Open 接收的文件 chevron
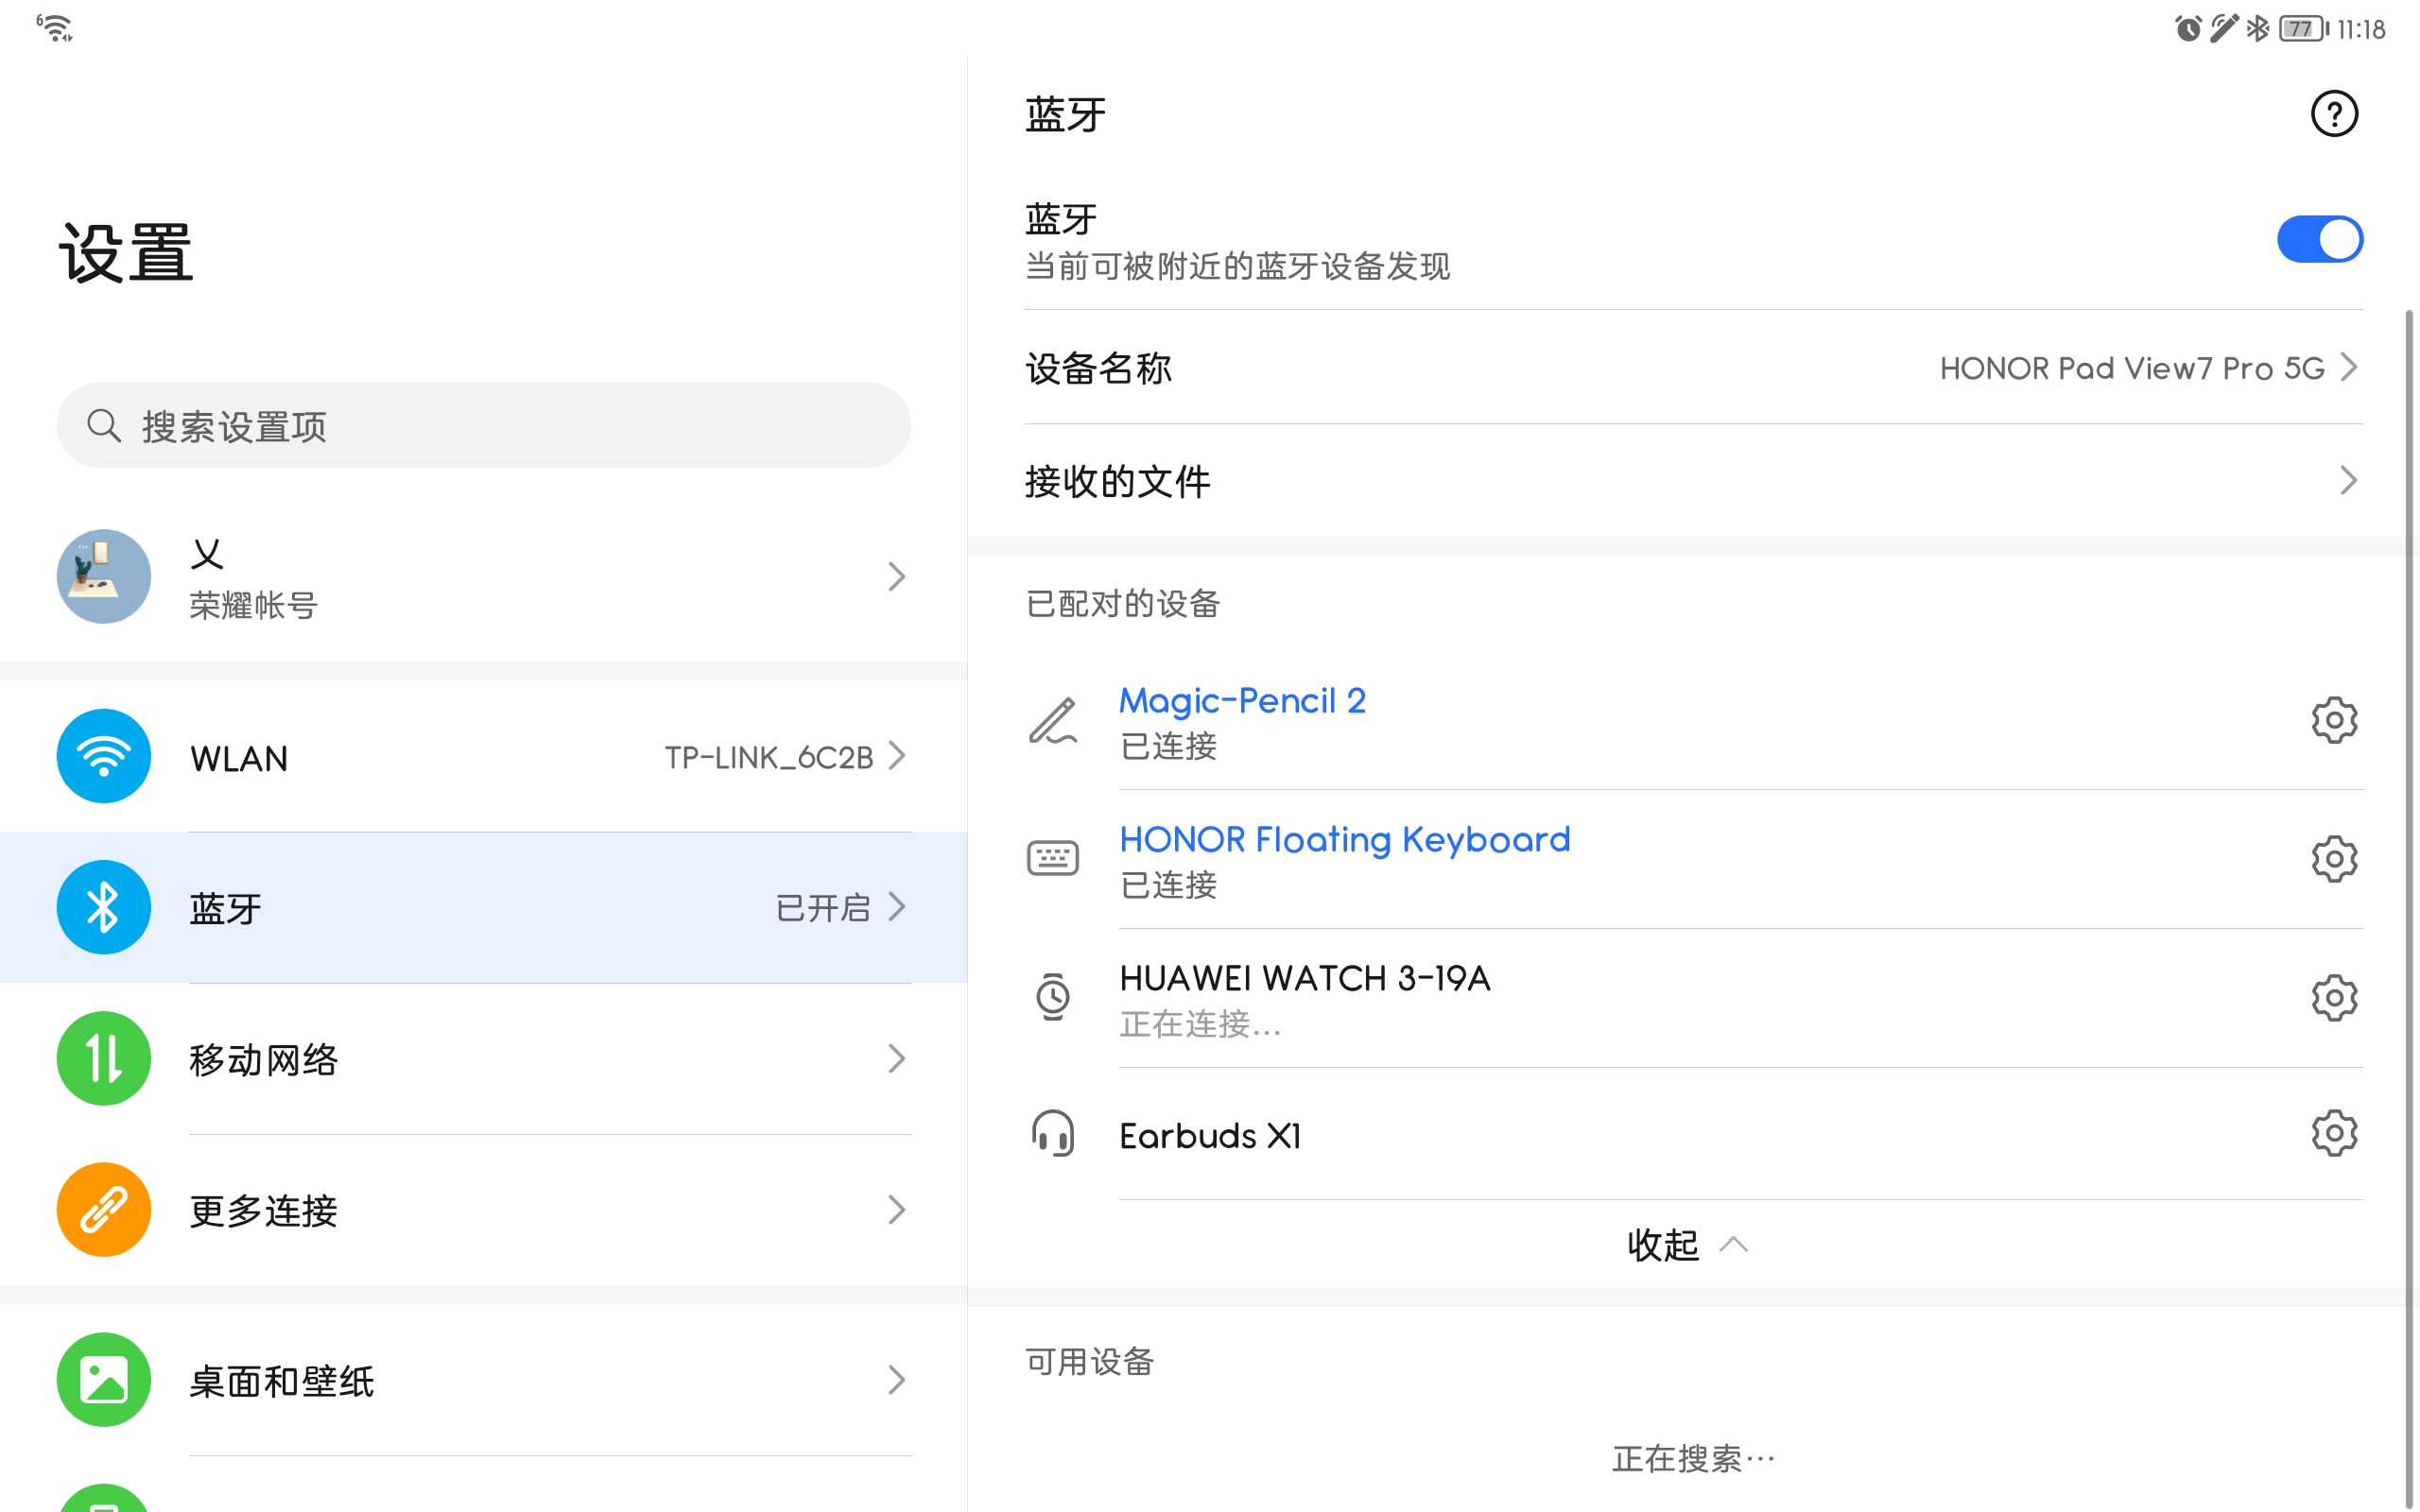This screenshot has width=2420, height=1512. click(x=2348, y=481)
